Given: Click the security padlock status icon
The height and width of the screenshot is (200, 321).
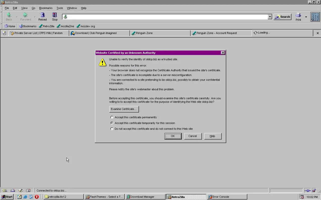Looking at the screenshot, I should pos(314,190).
